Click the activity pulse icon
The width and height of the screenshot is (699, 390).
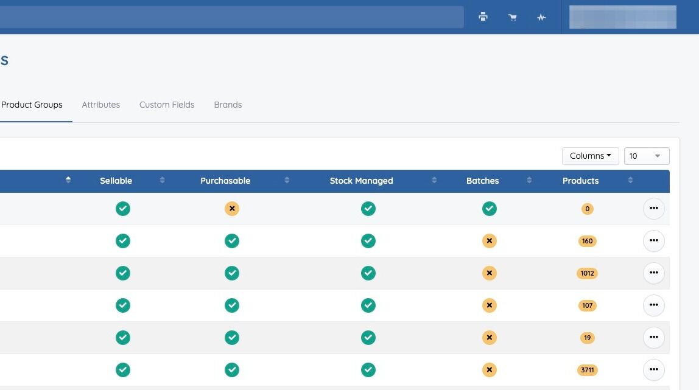tap(541, 17)
